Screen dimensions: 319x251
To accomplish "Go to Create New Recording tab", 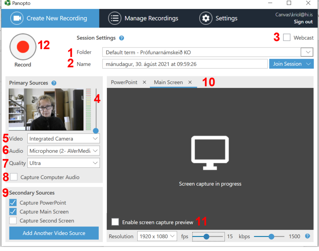I will tap(50, 18).
